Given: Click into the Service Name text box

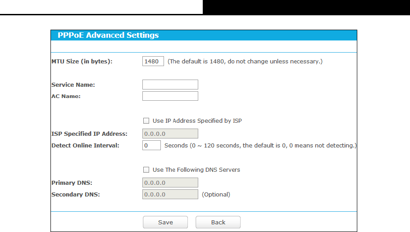Looking at the screenshot, I should (170, 85).
